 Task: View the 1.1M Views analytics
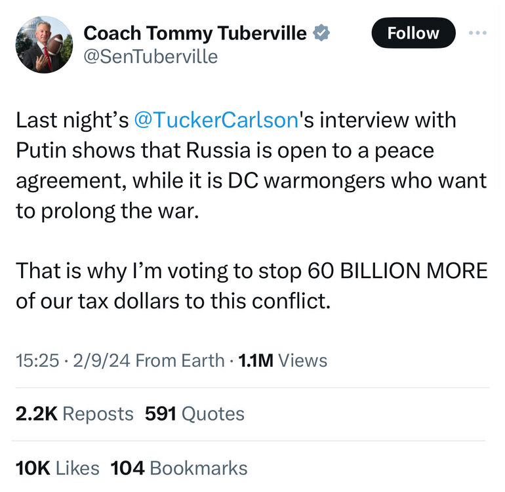(x=282, y=359)
